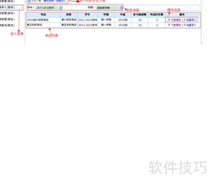
Task: Open the 查询[教务] sidebar menu item
Action: pyautogui.click(x=7, y=25)
